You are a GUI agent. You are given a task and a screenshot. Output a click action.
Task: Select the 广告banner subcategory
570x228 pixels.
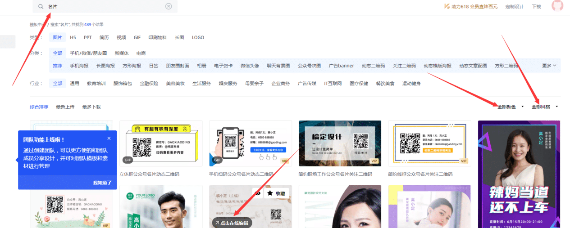point(341,66)
